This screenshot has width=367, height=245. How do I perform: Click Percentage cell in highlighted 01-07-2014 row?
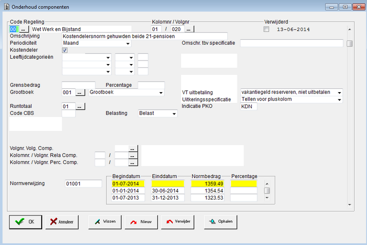[x=244, y=184]
